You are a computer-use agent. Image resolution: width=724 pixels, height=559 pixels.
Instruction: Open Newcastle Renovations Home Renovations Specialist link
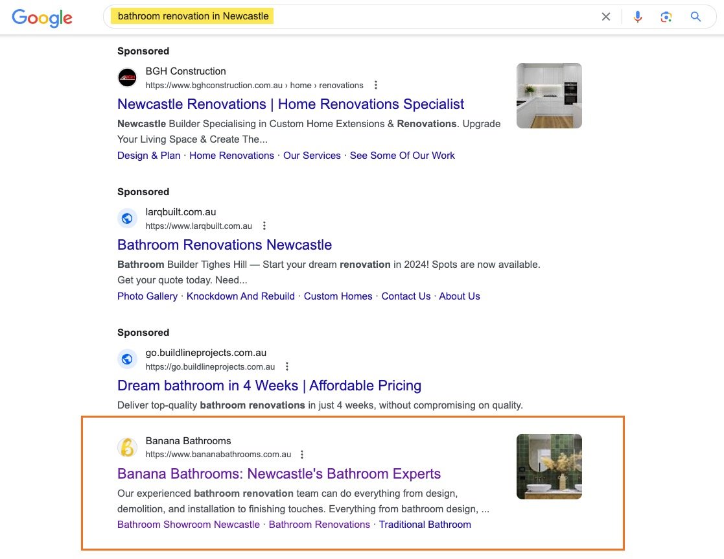290,104
